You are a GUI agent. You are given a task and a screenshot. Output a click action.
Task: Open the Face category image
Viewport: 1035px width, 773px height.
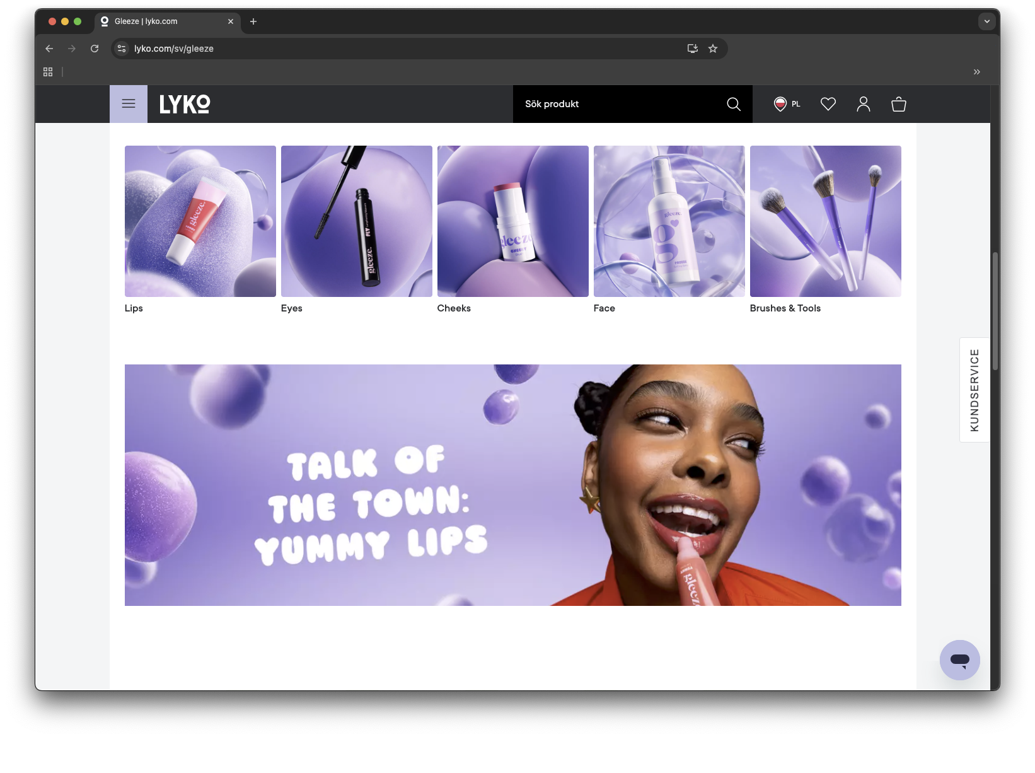coord(669,221)
